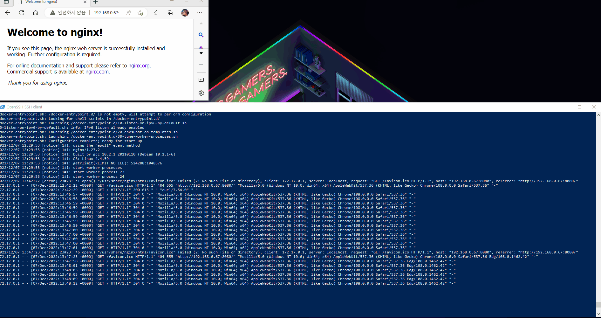Minimize the OpenSSH SSH client window
Viewport: 601px width, 318px height.
(565, 107)
